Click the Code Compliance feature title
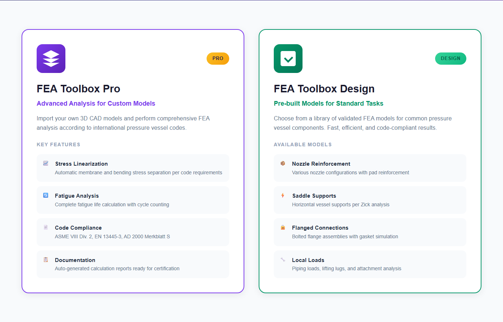This screenshot has width=503, height=322. (78, 228)
